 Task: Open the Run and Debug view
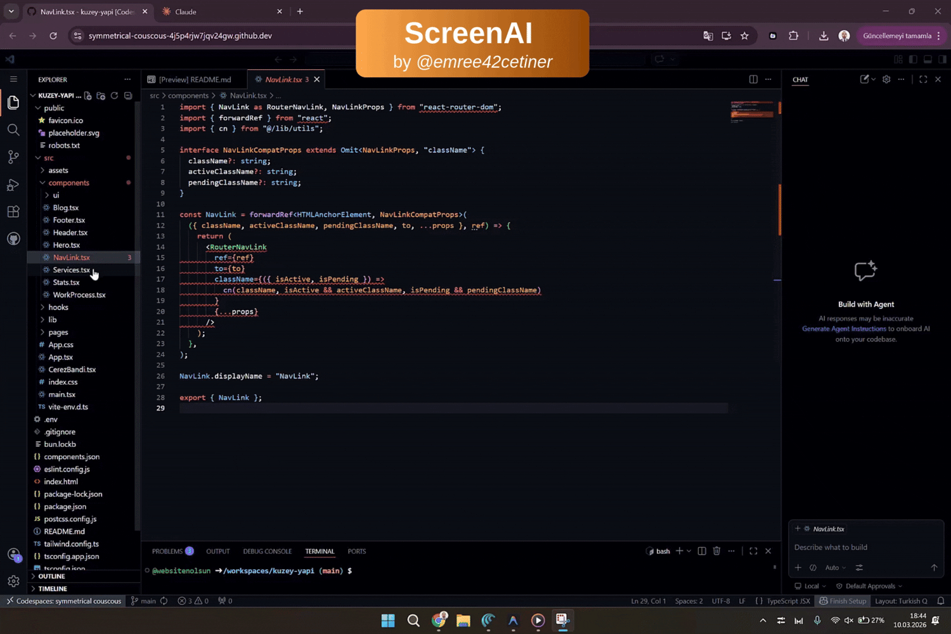(x=13, y=184)
